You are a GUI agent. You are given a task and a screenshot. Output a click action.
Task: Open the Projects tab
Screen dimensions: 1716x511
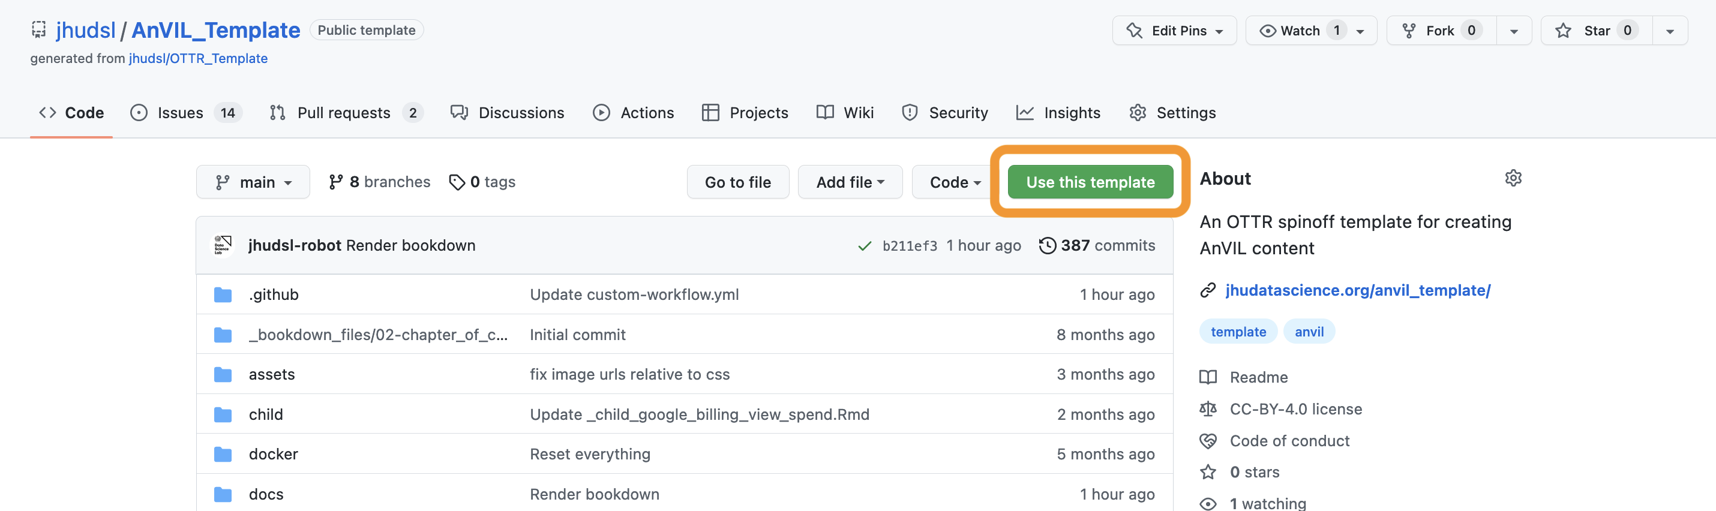[x=745, y=113]
